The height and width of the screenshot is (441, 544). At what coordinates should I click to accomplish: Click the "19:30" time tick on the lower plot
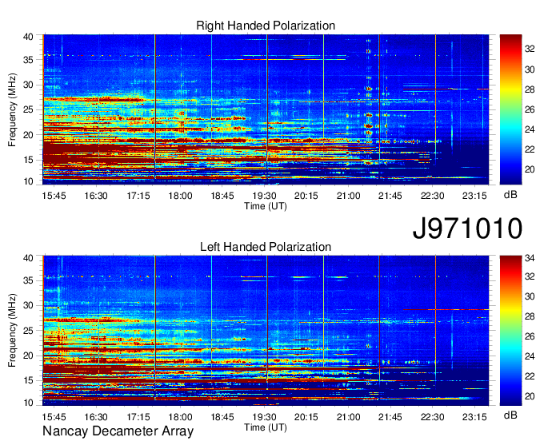pyautogui.click(x=264, y=417)
